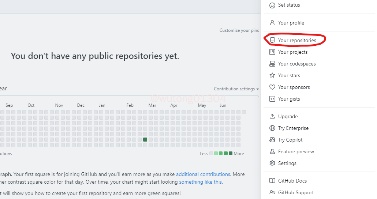Click the dark green contribution square
This screenshot has height=199, width=377.
tap(145, 139)
